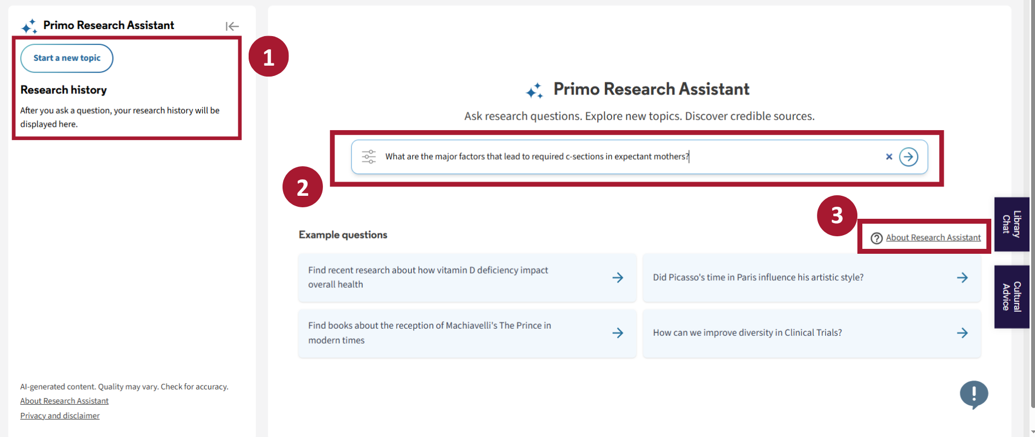Click the feedback exclamation bubble icon
Viewport: 1035px width, 437px height.
click(x=973, y=394)
